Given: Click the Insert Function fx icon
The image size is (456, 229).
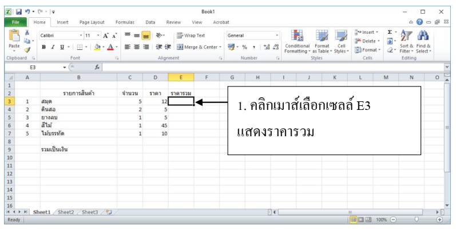Looking at the screenshot, I should 98,67.
